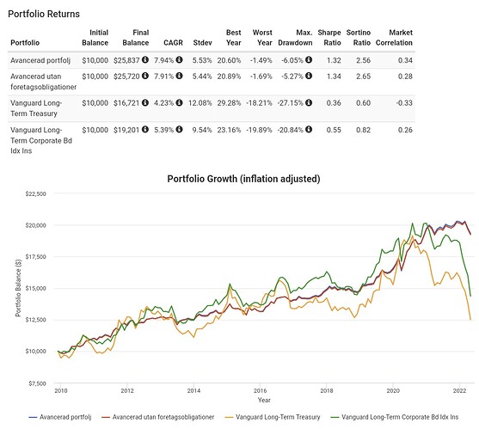Viewport: 479px width, 429px height.
Task: Click the -0.33 market correlation value
Action: click(404, 103)
